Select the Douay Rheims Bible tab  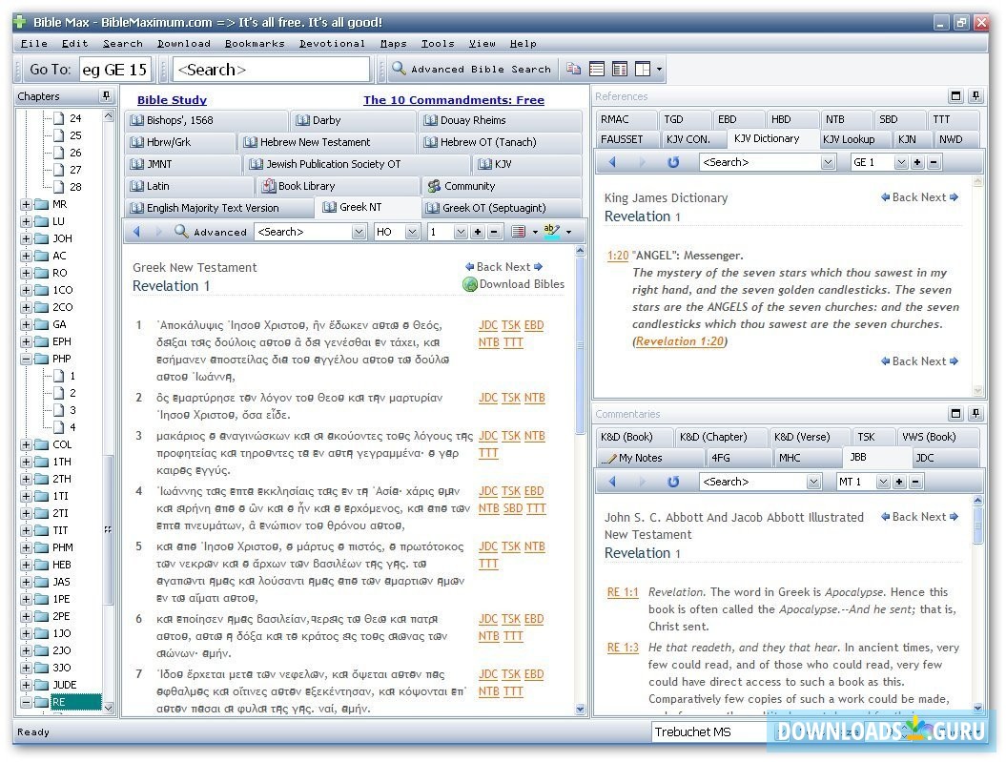coord(501,120)
